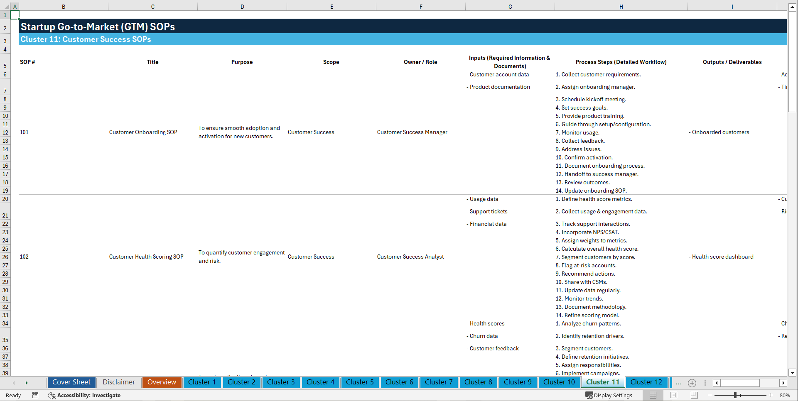The width and height of the screenshot is (798, 401).
Task: Select entire column G by its header
Action: (x=510, y=6)
